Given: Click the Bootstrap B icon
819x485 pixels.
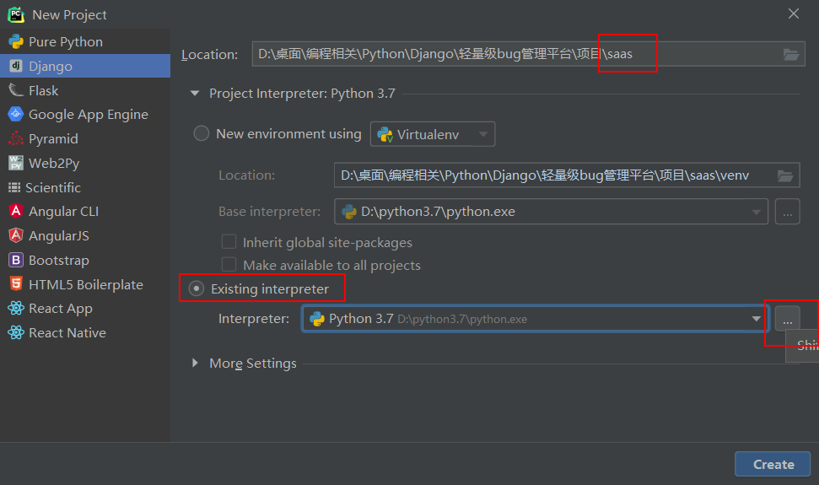Looking at the screenshot, I should click(x=16, y=260).
